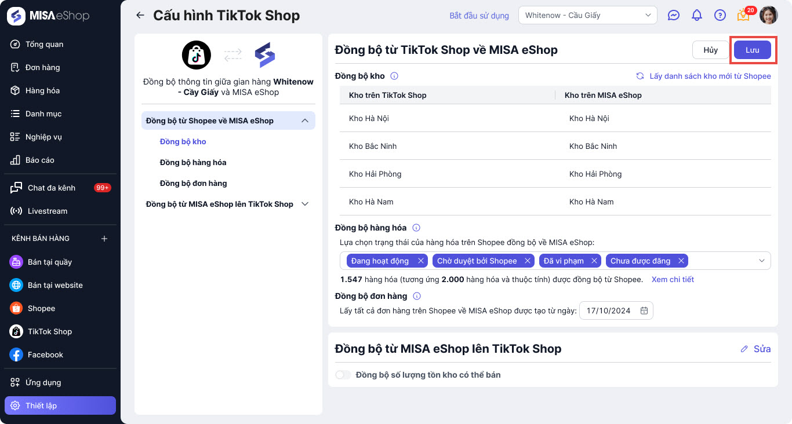792x424 pixels.
Task: Open the Whitenow - Cầu Giấy store dropdown
Action: 587,16
